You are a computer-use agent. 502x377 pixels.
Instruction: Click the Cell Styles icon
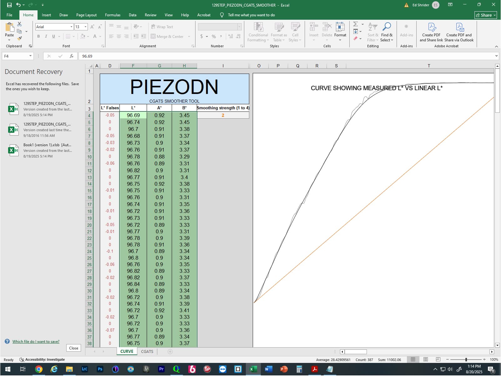296,27
